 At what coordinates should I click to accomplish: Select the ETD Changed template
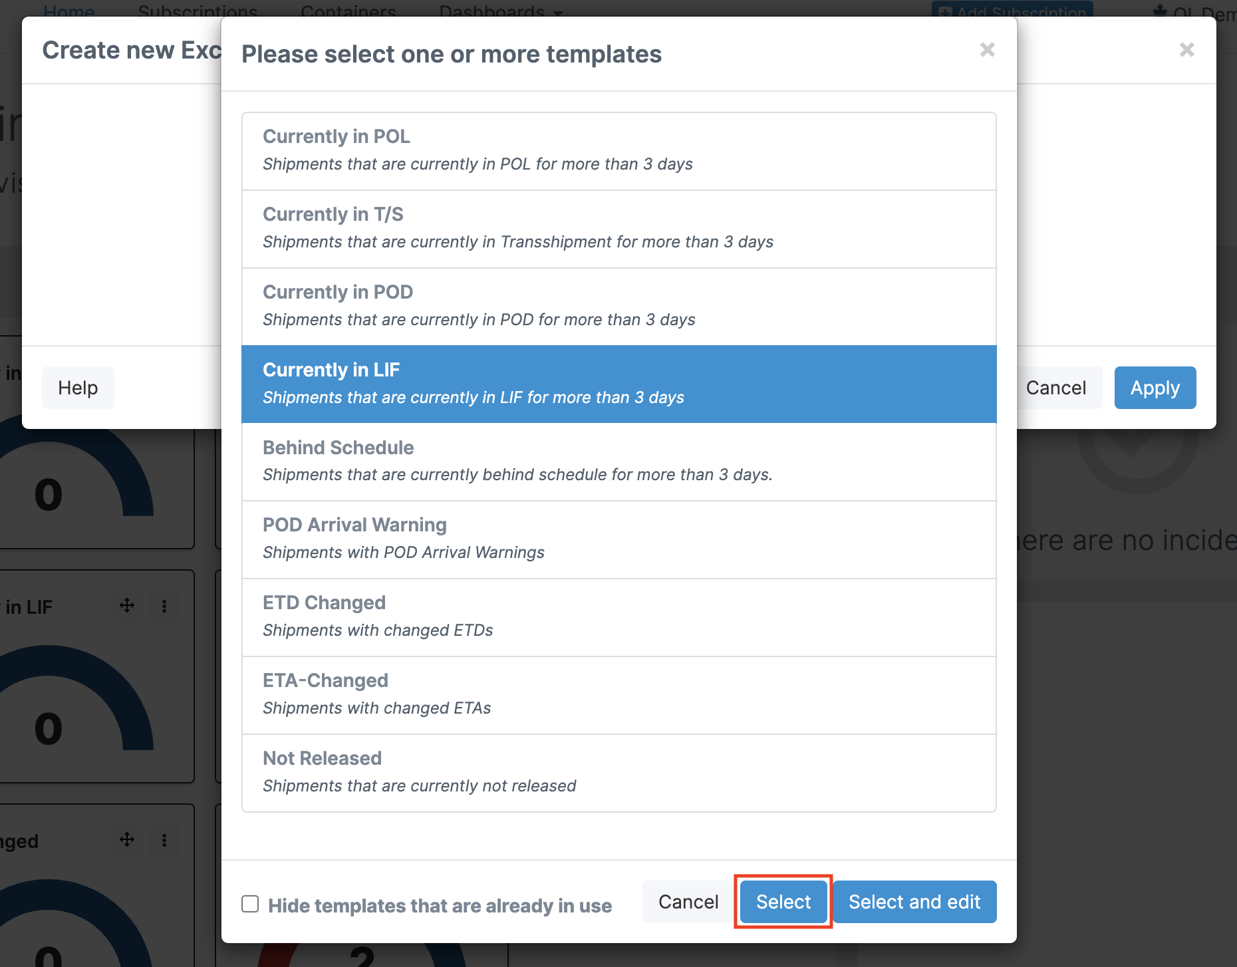[619, 617]
